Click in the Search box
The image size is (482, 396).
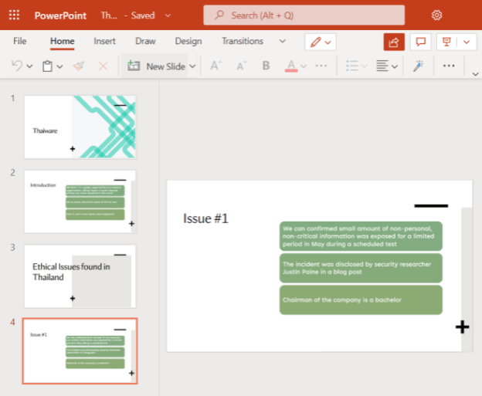(304, 15)
